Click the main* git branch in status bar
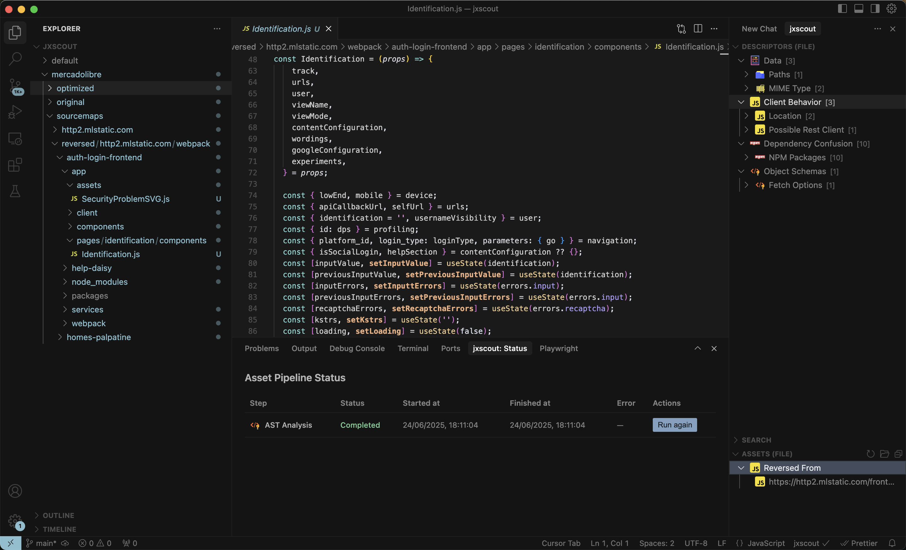Viewport: 906px width, 550px height. [x=41, y=543]
